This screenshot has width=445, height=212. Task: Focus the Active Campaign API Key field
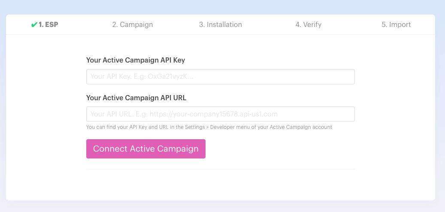click(x=220, y=77)
